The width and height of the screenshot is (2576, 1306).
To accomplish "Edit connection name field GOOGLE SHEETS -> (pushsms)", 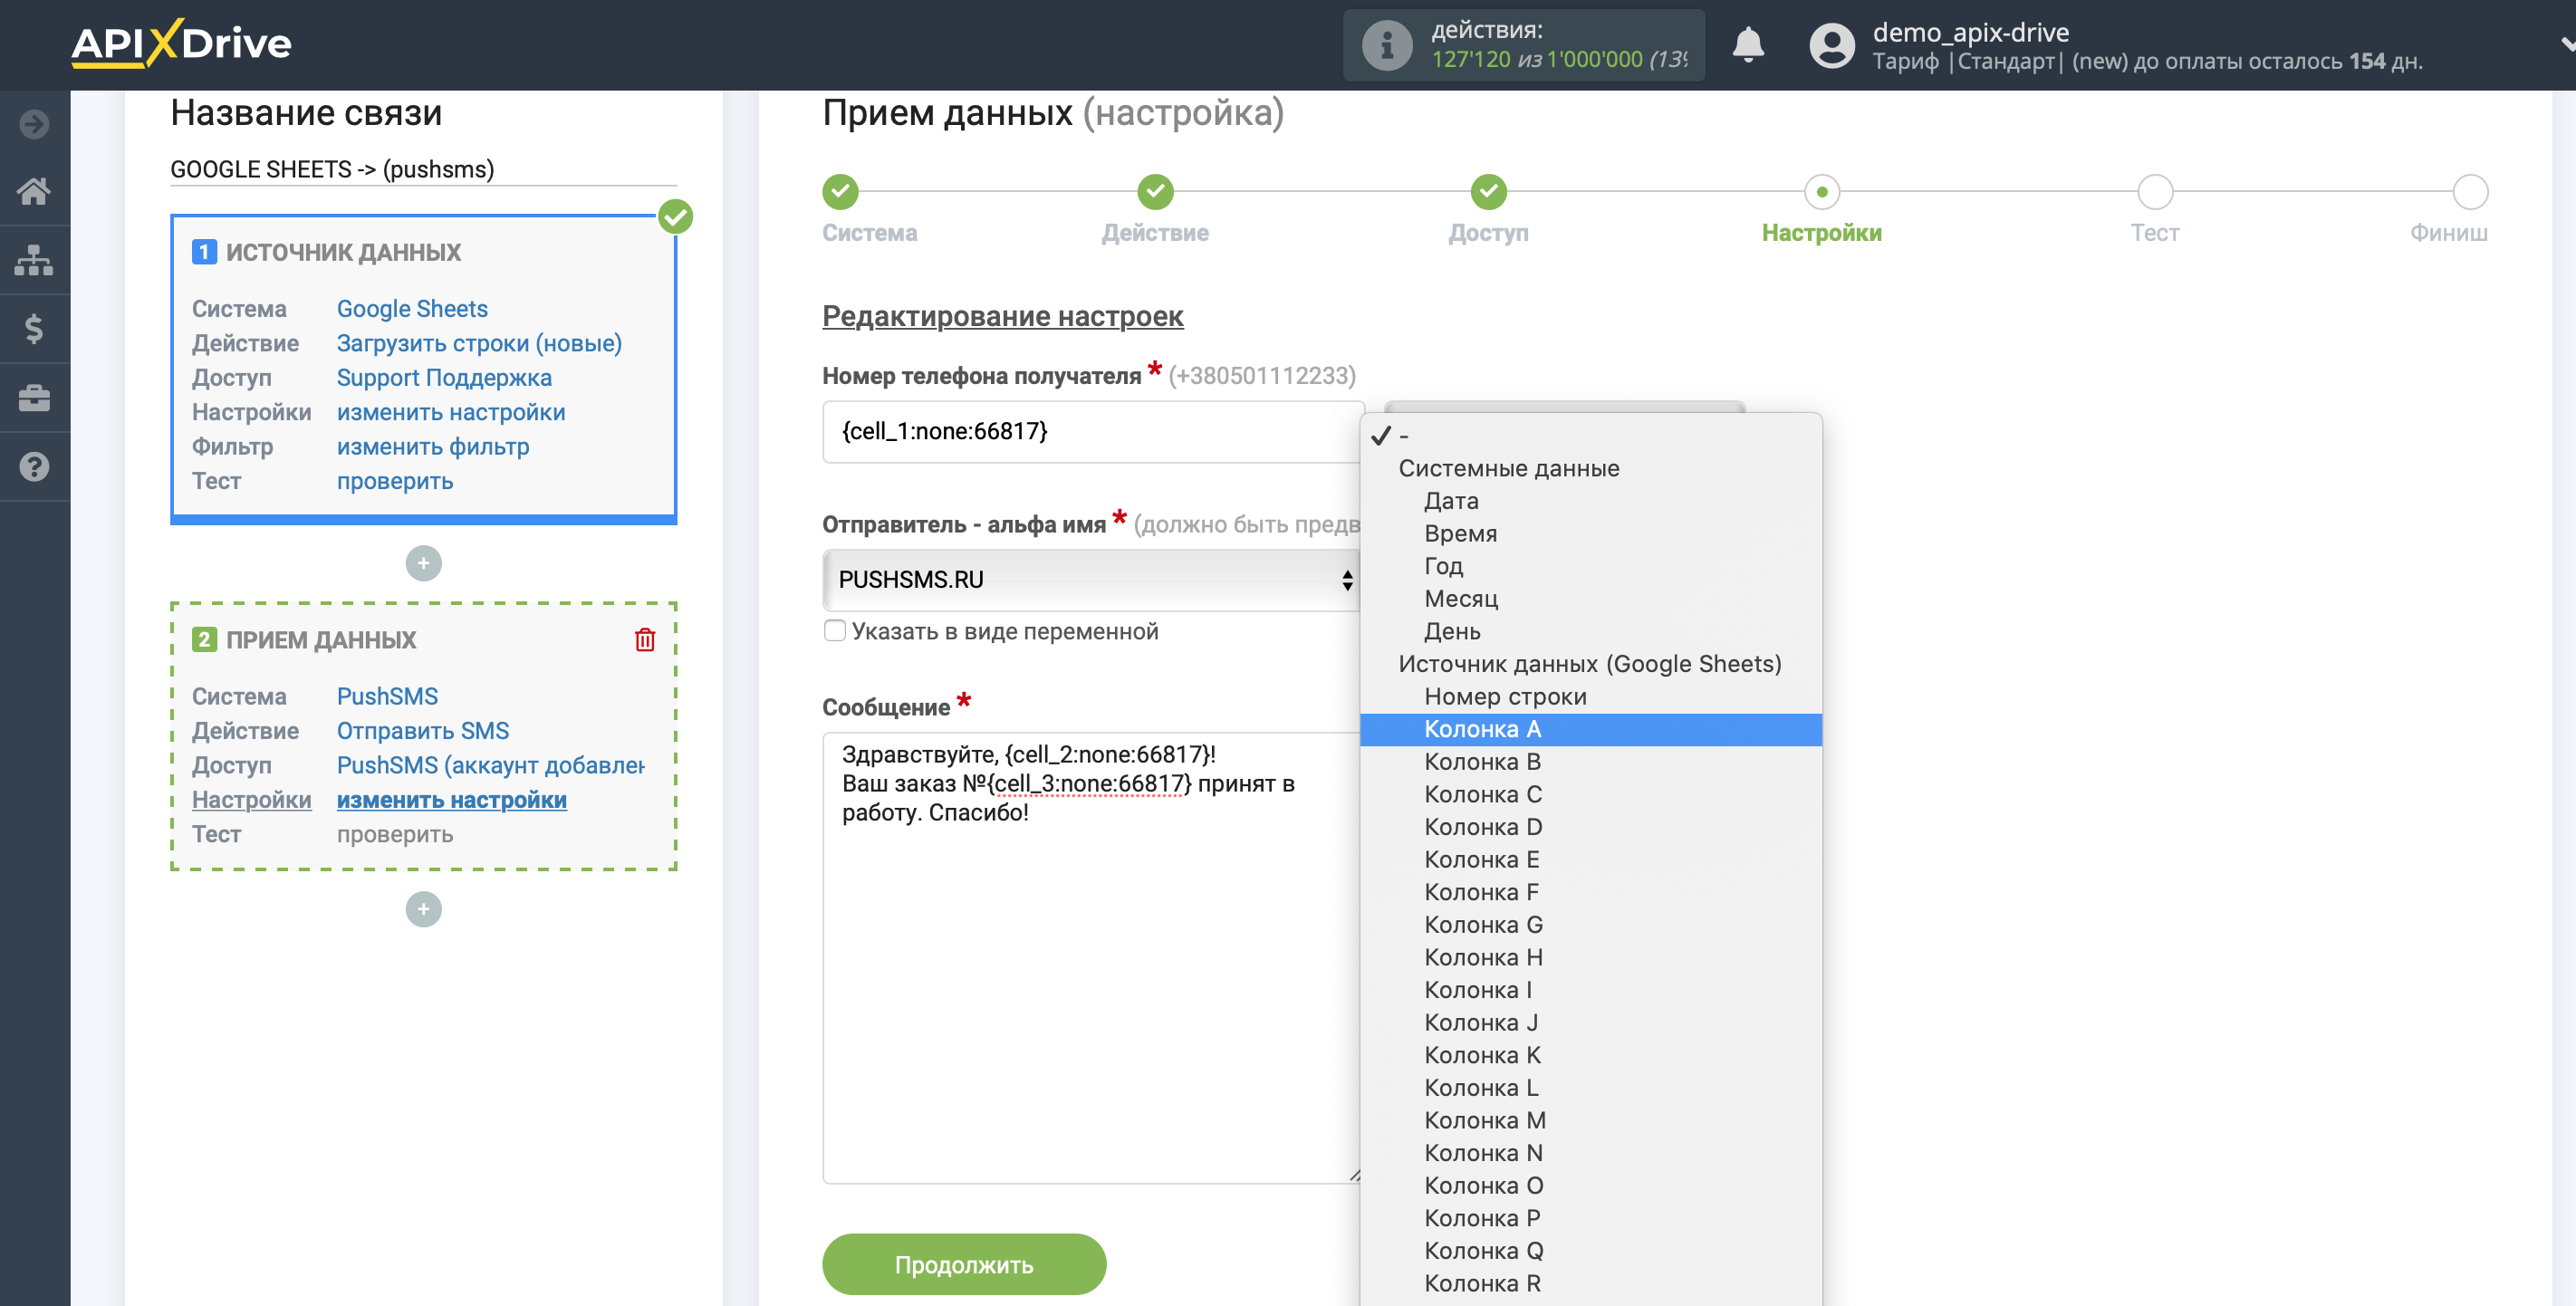I will point(423,169).
